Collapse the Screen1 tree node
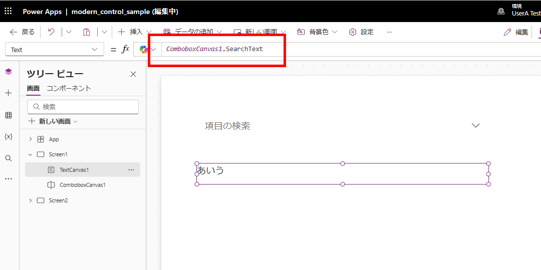The width and height of the screenshot is (541, 270). click(x=31, y=154)
